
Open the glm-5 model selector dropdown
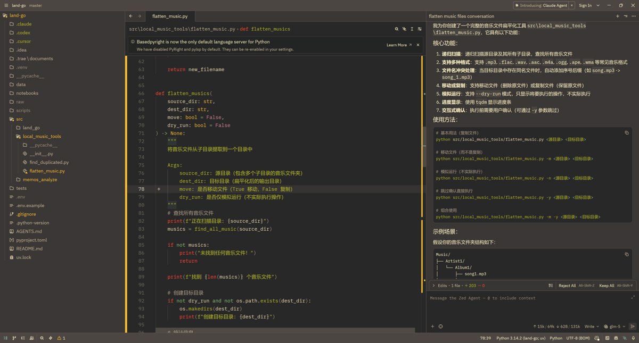[x=616, y=327]
